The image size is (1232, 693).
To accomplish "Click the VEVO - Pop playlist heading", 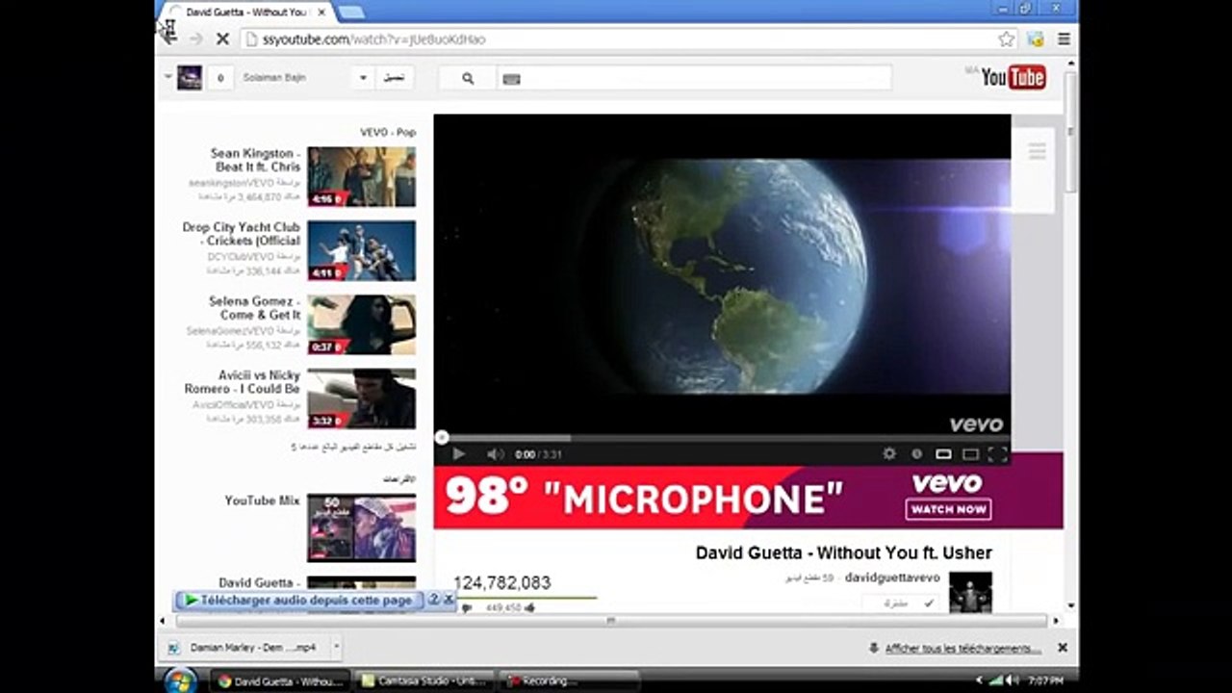I will [388, 132].
